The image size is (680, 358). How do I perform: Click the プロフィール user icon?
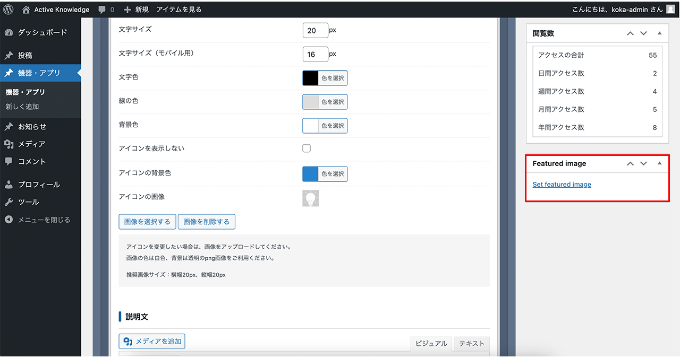pyautogui.click(x=8, y=185)
